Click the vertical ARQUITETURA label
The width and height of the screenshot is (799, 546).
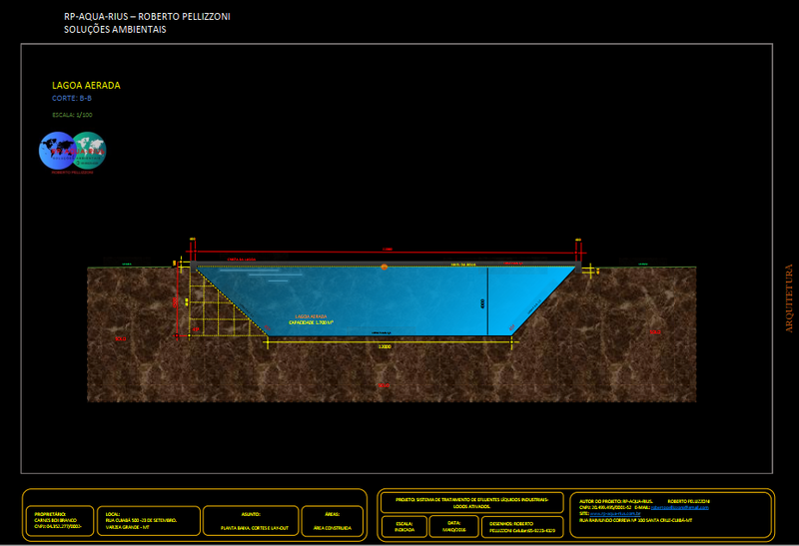(x=788, y=298)
